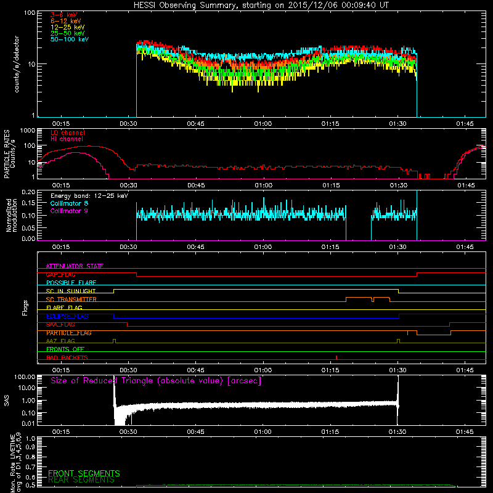Select the 50-100 keV legend label

coord(70,39)
